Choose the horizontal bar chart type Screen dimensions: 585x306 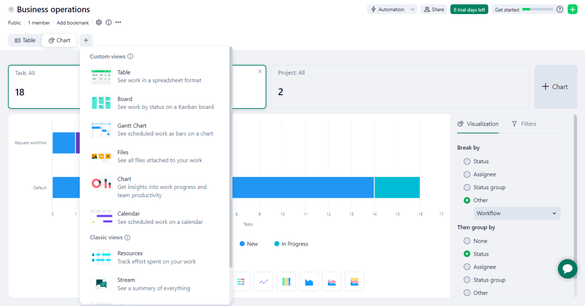pos(240,281)
